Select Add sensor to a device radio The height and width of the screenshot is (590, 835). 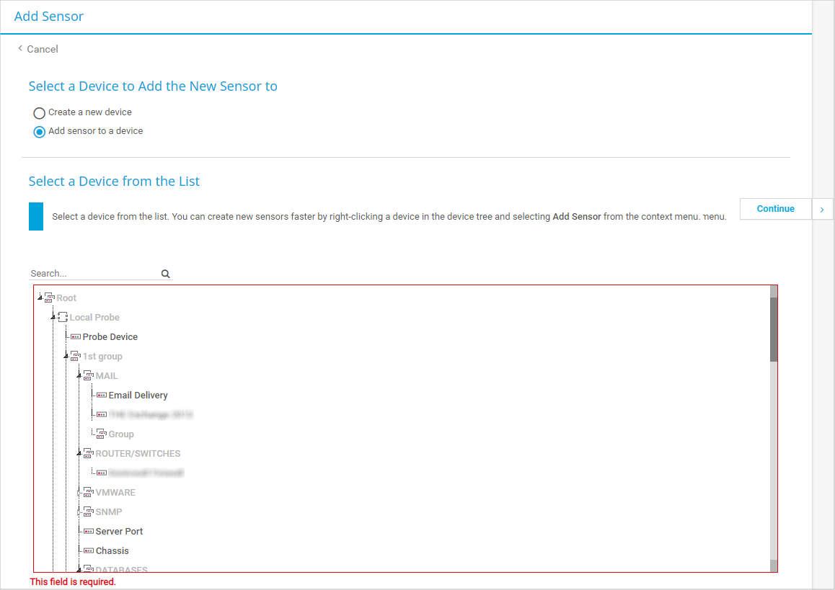[x=40, y=132]
